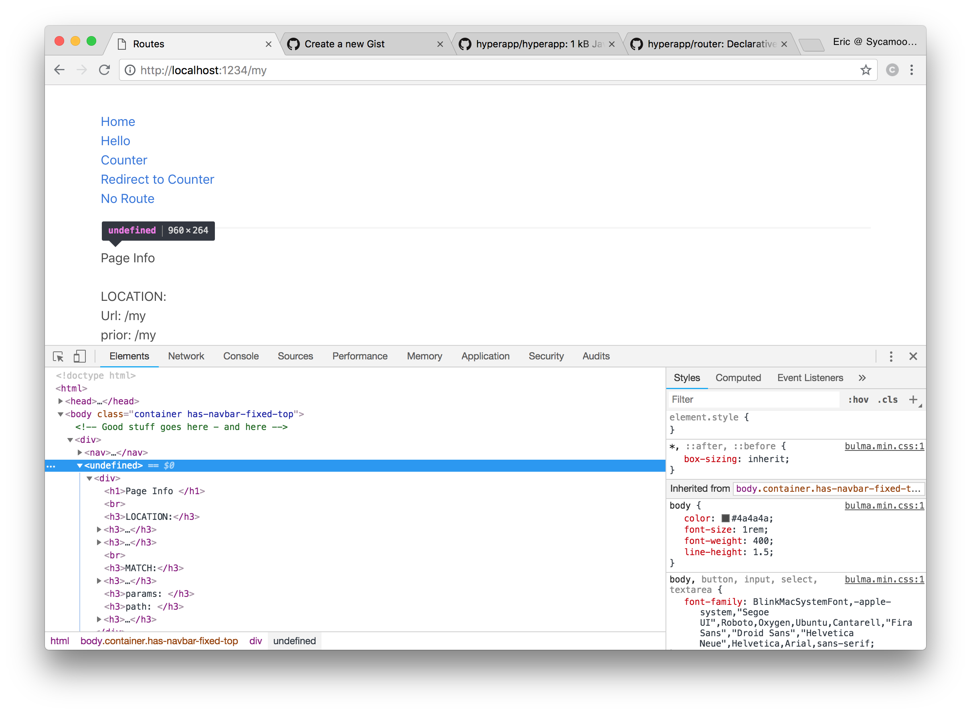The height and width of the screenshot is (714, 971).
Task: Open Chrome's three-dot menu
Action: [x=911, y=70]
